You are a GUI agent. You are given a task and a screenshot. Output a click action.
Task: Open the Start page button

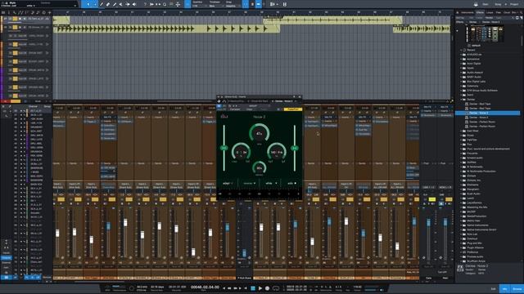486,4
